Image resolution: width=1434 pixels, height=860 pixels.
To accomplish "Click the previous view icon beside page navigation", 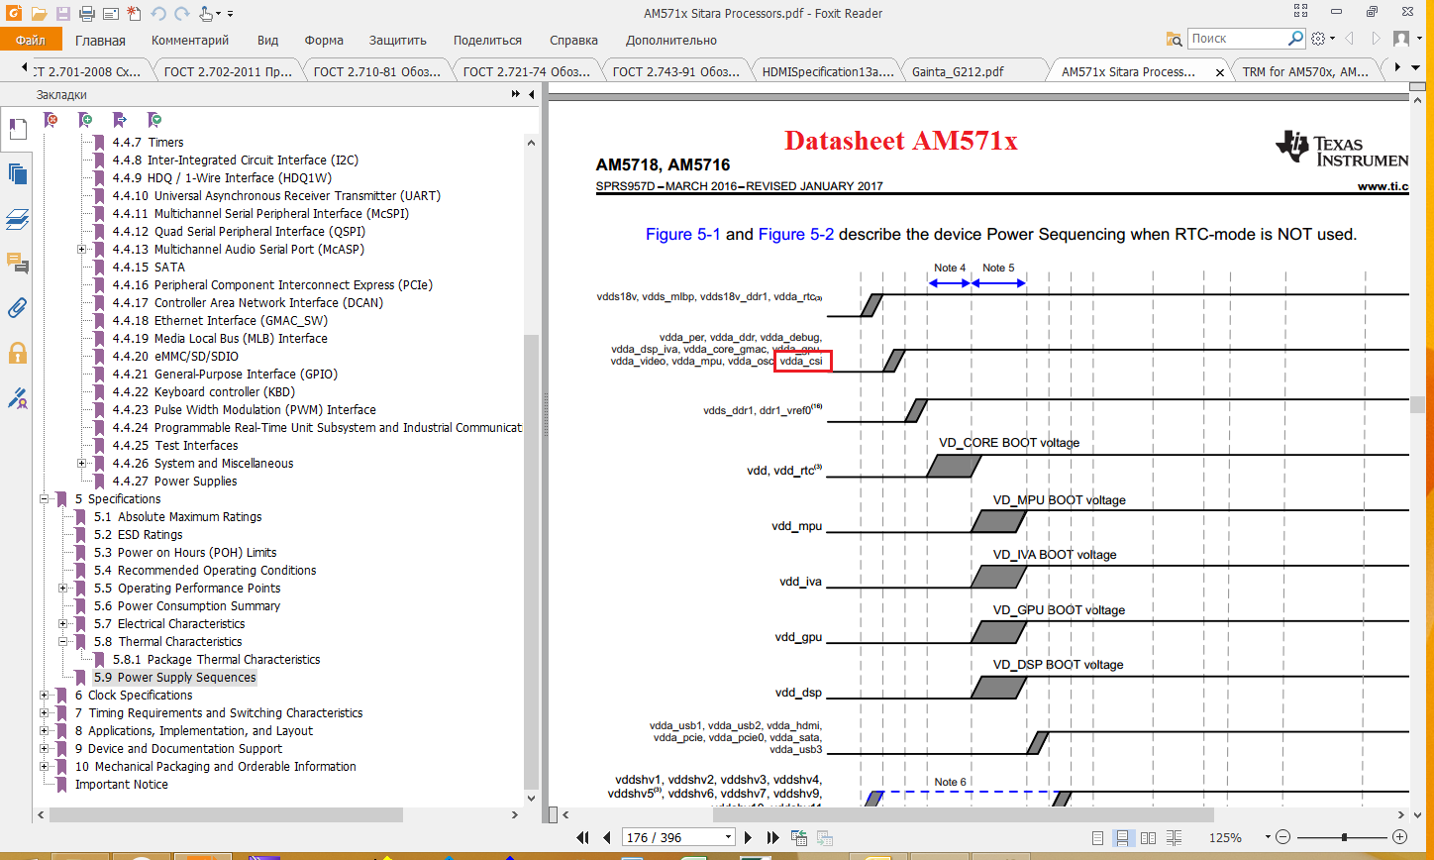I will (x=798, y=837).
